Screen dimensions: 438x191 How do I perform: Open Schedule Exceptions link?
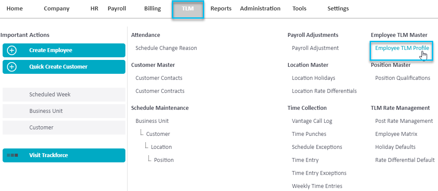coord(317,147)
